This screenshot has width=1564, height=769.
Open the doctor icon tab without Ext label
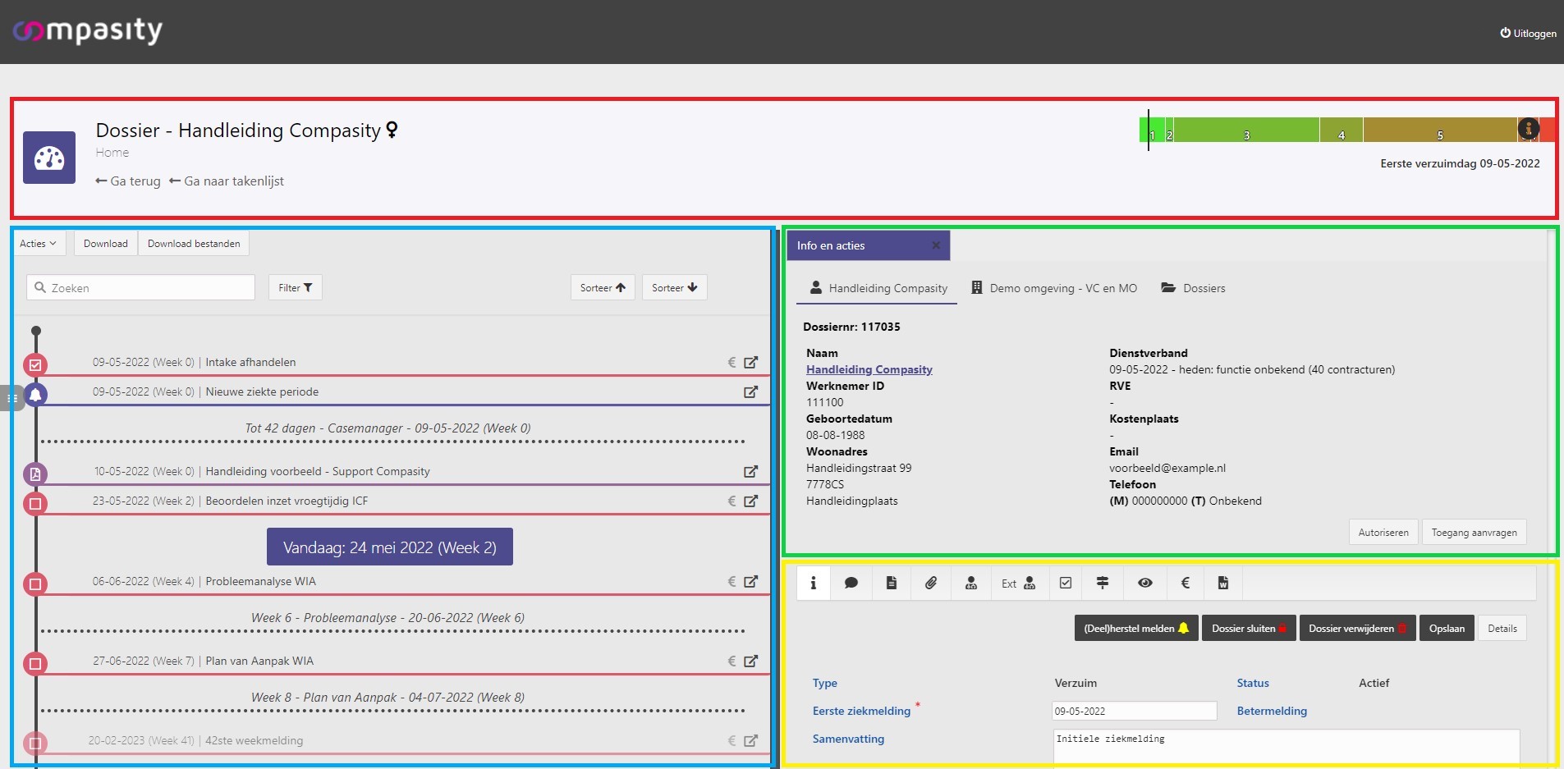[971, 583]
